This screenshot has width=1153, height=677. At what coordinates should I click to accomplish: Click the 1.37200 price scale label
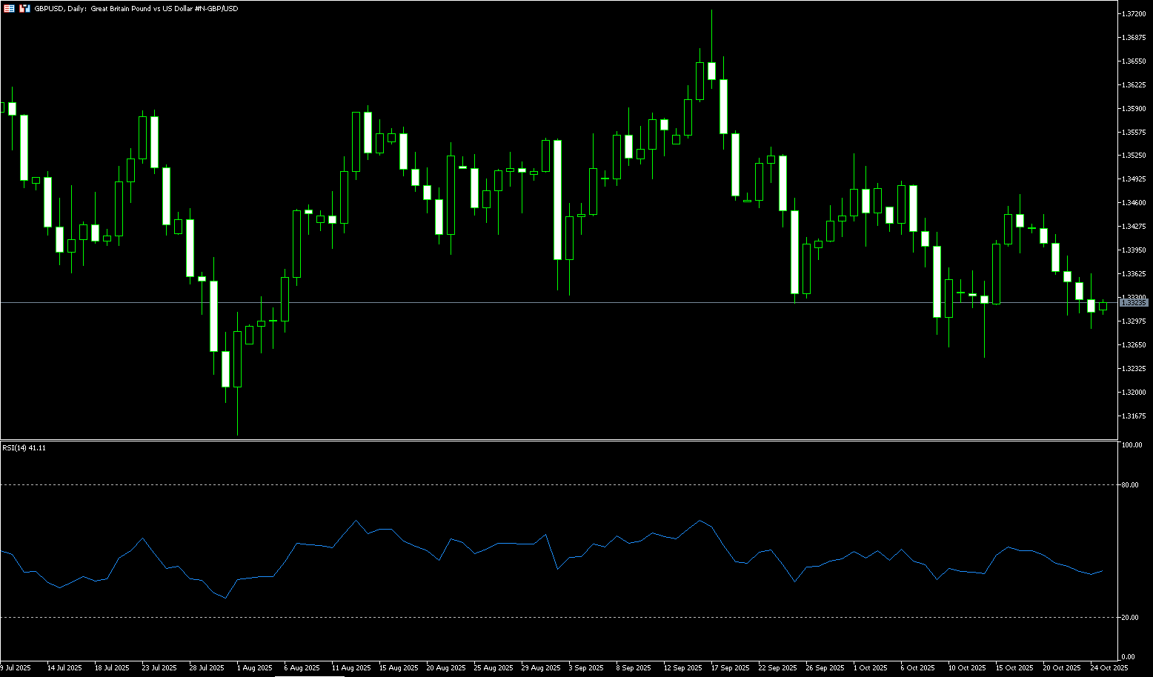[x=1134, y=14]
